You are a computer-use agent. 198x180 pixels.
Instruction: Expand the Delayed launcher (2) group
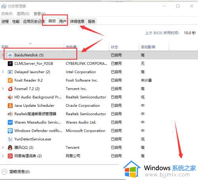[3, 72]
